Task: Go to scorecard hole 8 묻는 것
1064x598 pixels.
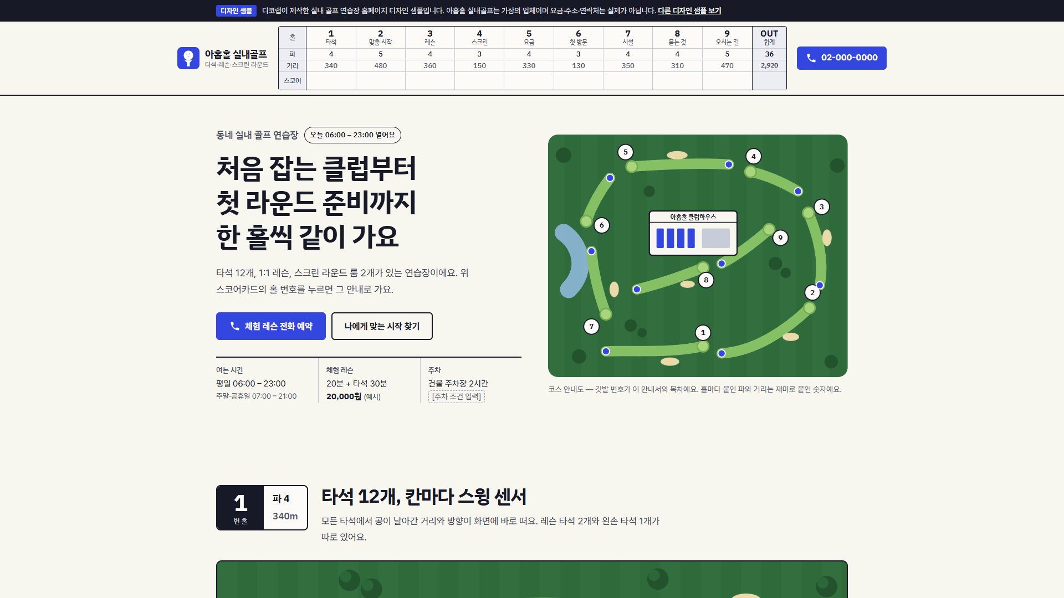Action: [677, 37]
